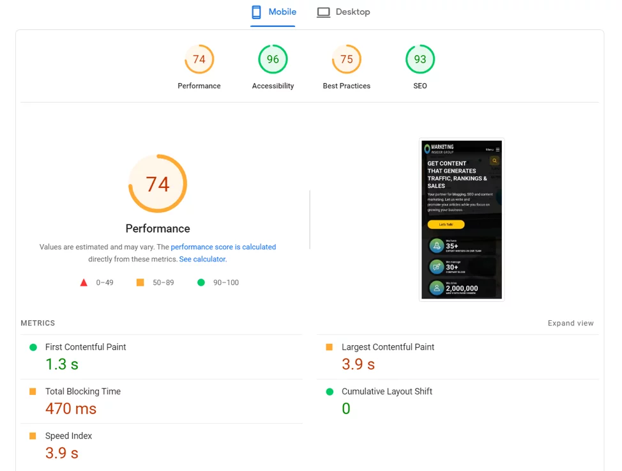Open the Performance score 74 gauge at top
The height and width of the screenshot is (471, 622).
(199, 59)
